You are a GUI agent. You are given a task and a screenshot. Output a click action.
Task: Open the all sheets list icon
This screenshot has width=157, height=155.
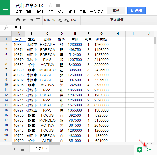tap(22, 149)
